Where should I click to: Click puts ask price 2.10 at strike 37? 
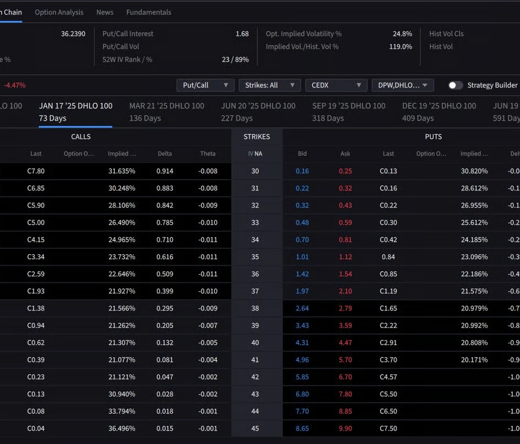345,291
